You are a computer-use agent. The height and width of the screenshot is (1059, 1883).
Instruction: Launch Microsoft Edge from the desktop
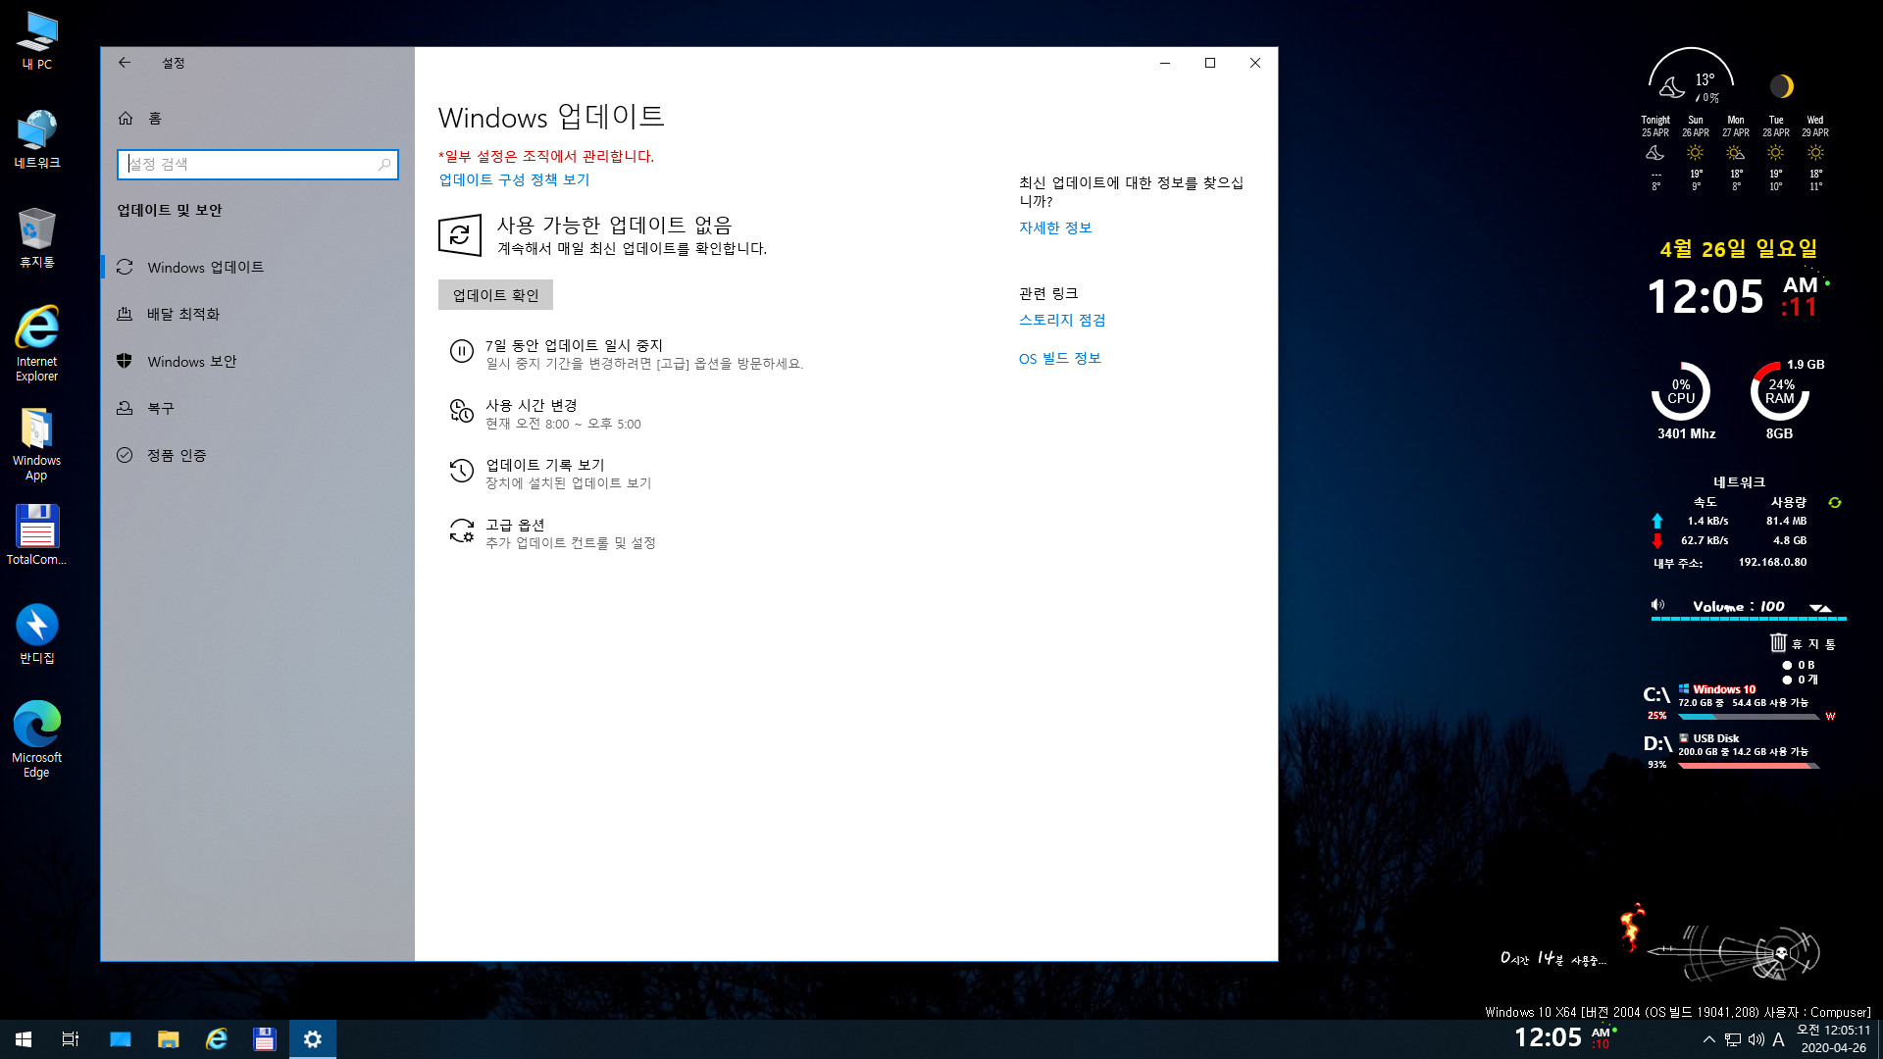(36, 740)
